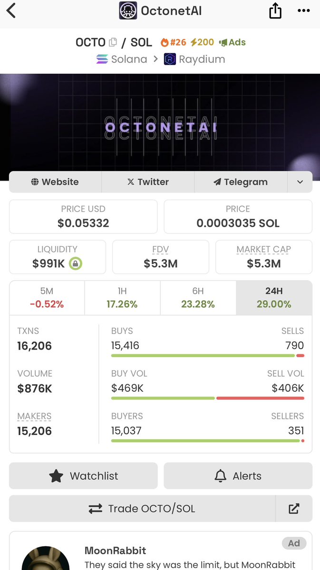
Task: Expand the social links chevron dropdown
Action: [300, 182]
